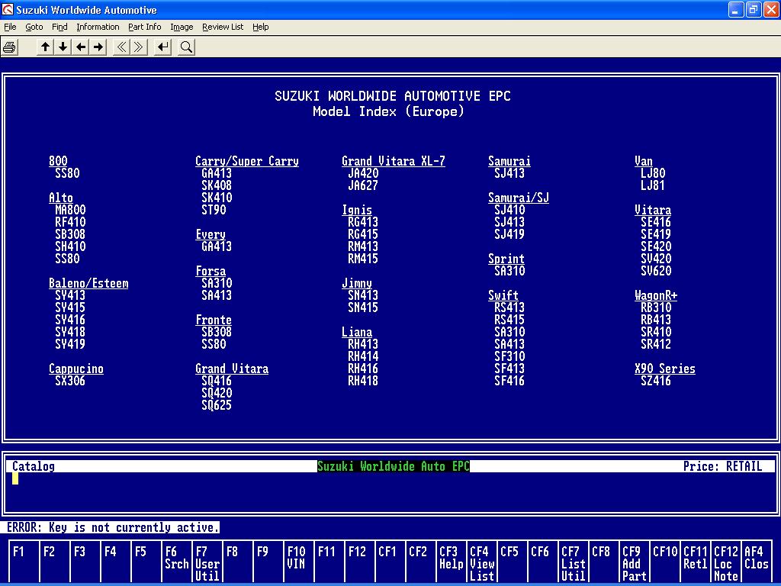
Task: Select model RF410 under Alto
Action: click(70, 222)
